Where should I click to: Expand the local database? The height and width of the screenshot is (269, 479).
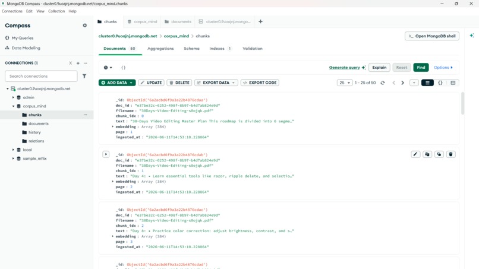point(13,150)
